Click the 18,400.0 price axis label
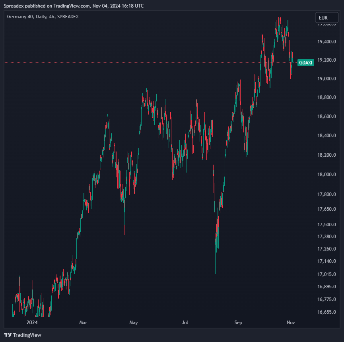 (327, 135)
